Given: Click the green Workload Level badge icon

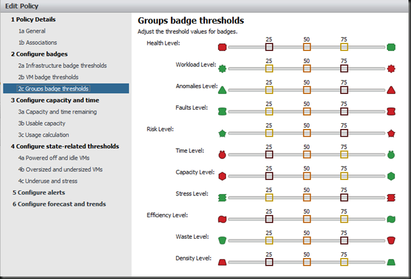Looking at the screenshot, I should point(222,69).
